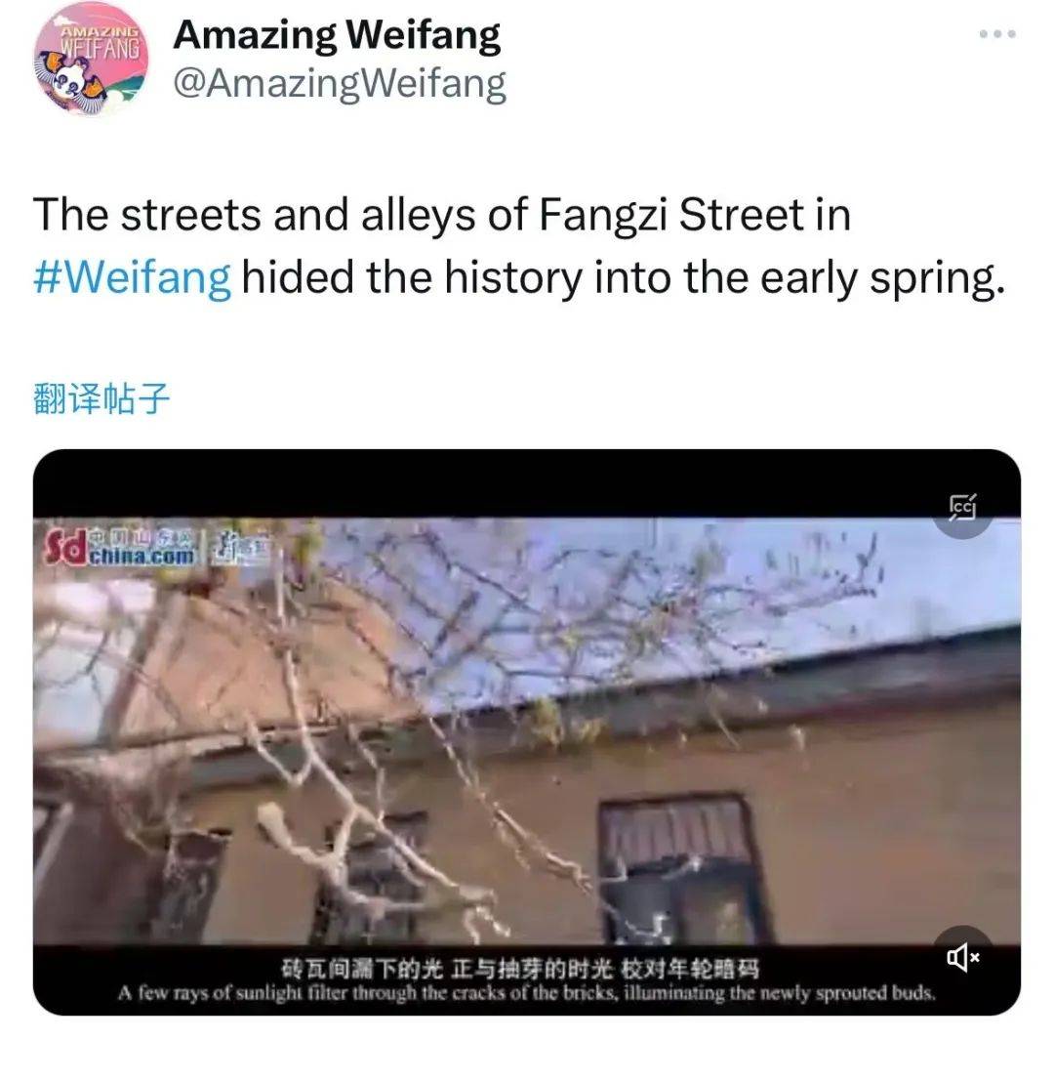This screenshot has height=1081, width=1054.
Task: Click the tweet text mentioning Fangzi Street
Action: point(518,245)
